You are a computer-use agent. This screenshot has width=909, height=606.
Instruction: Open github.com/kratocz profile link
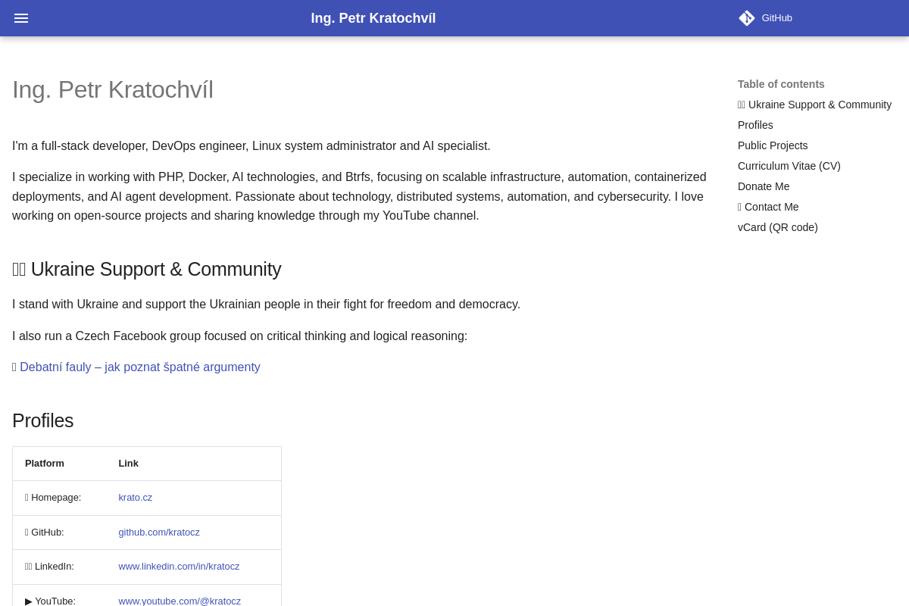point(159,533)
